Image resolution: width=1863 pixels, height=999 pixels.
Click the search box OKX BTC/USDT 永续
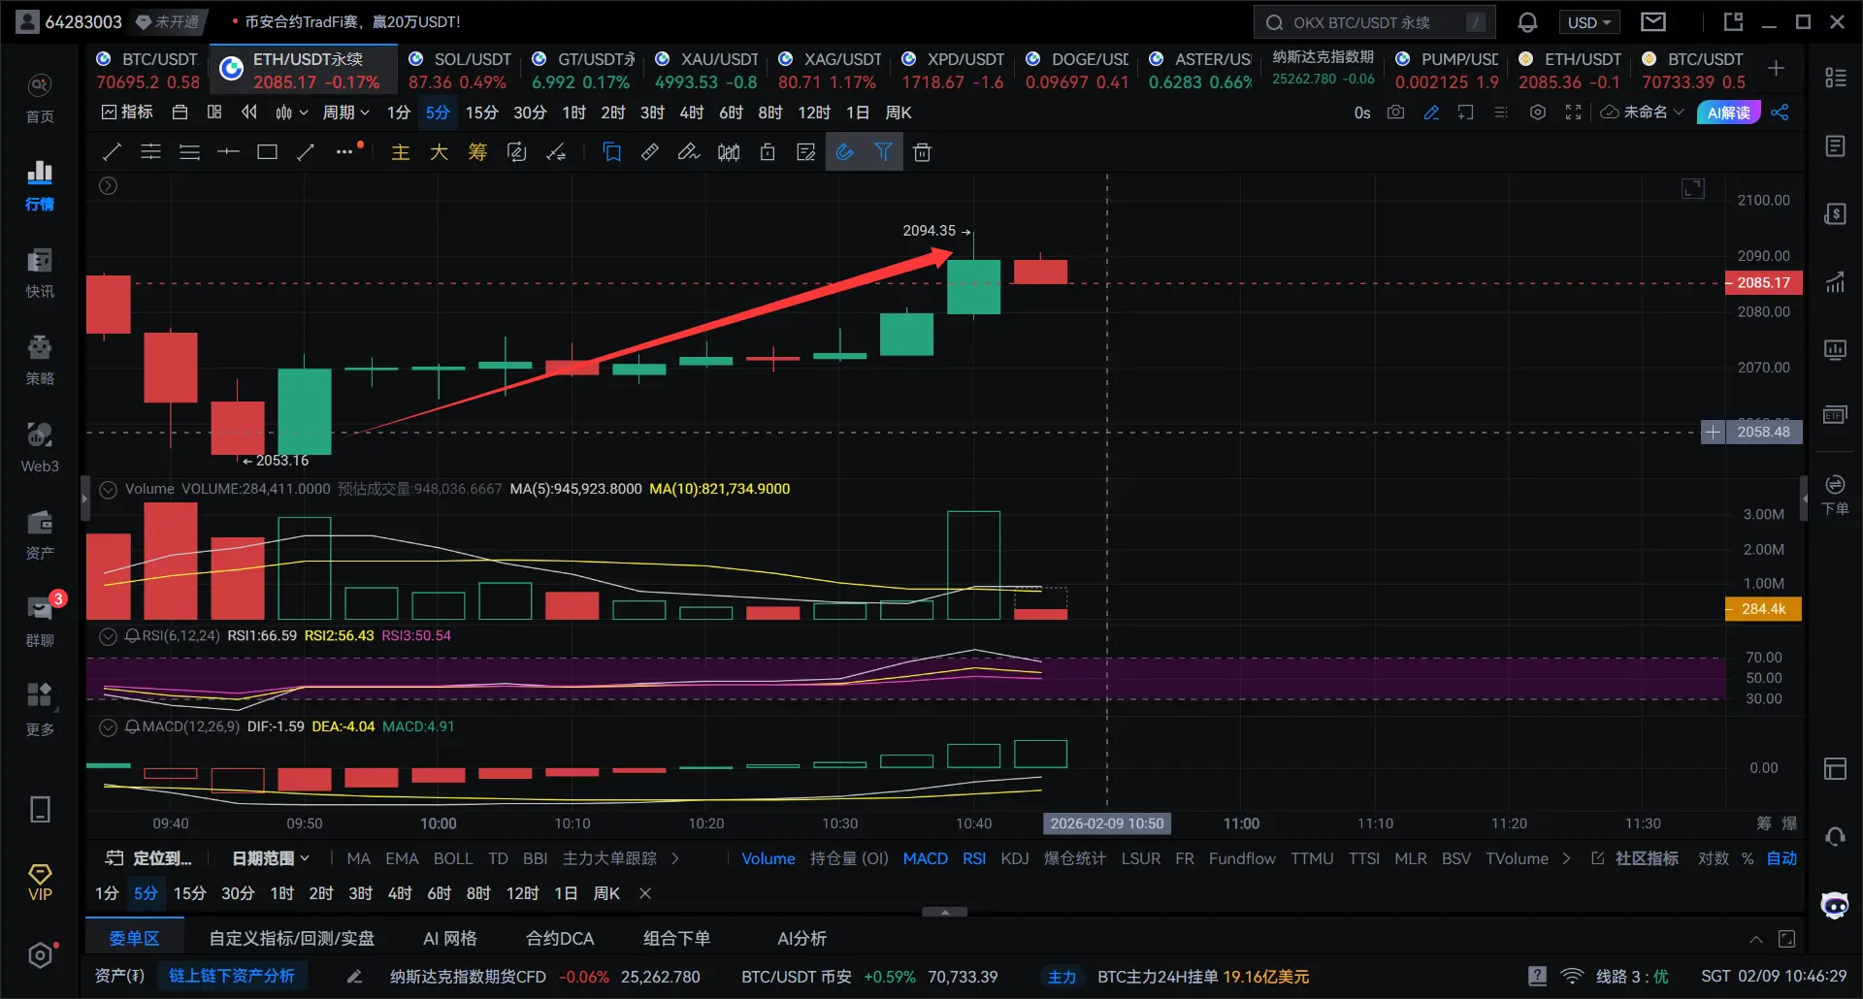[x=1374, y=22]
